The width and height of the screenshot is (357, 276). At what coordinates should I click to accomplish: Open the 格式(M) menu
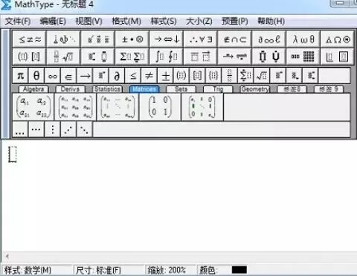click(x=126, y=21)
